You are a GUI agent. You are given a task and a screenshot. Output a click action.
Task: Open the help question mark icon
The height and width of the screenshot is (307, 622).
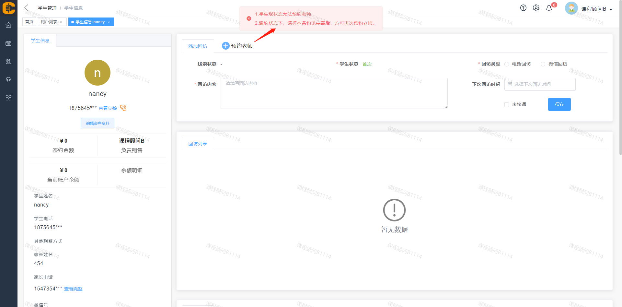tap(523, 8)
